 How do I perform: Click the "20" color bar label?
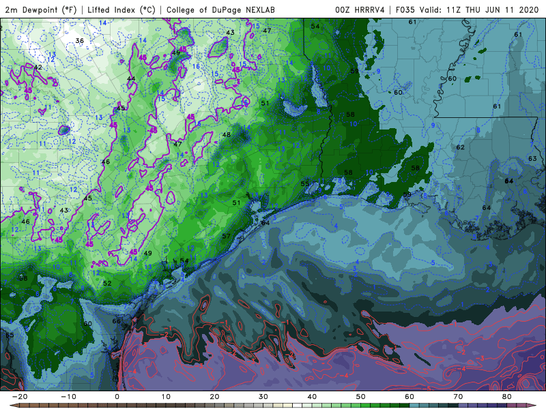pos(214,397)
